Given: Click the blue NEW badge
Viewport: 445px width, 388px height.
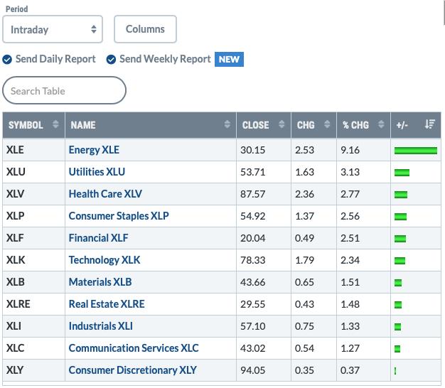Looking at the screenshot, I should [x=229, y=59].
